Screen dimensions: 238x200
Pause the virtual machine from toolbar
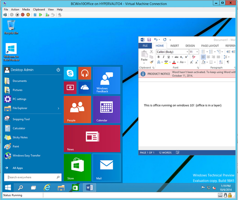[35, 15]
